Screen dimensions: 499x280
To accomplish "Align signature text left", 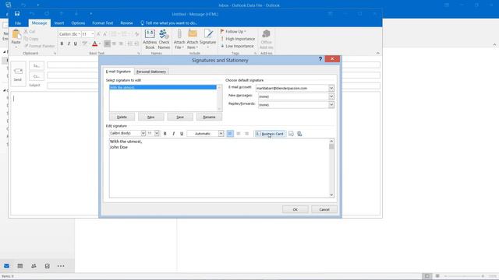I will (x=230, y=134).
